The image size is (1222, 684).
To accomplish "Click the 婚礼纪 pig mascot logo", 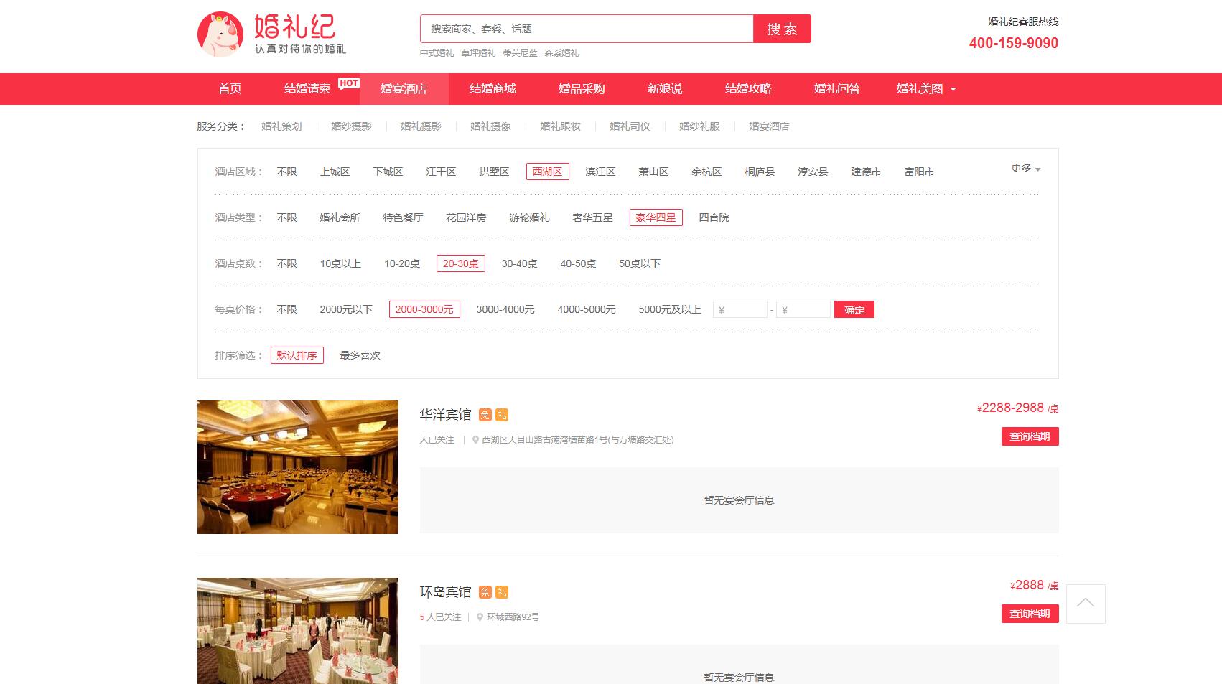I will tap(220, 34).
